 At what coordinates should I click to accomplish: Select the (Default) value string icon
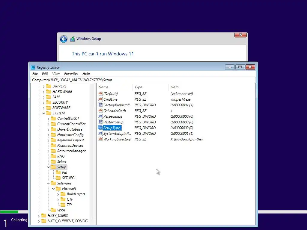100,93
